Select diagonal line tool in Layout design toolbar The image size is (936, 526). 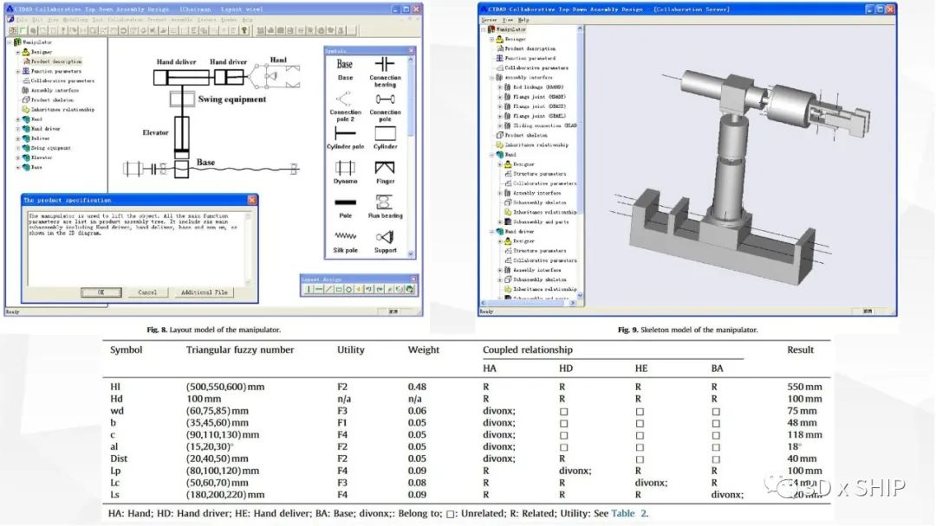329,290
